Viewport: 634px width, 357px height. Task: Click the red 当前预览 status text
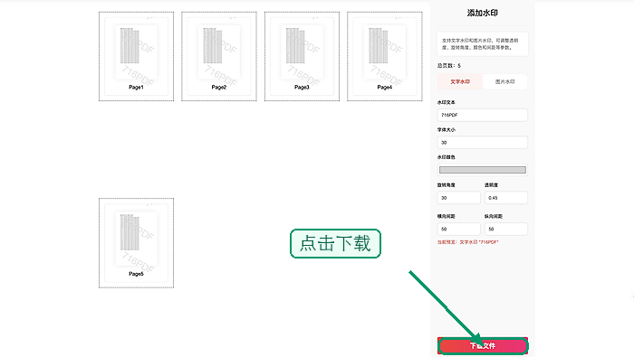468,242
